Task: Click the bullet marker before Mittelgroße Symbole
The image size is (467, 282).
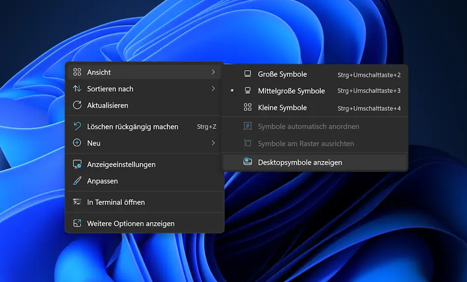Action: click(x=232, y=90)
